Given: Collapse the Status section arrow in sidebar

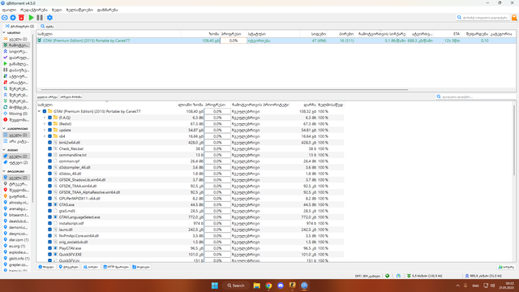Looking at the screenshot, I should click(x=4, y=32).
